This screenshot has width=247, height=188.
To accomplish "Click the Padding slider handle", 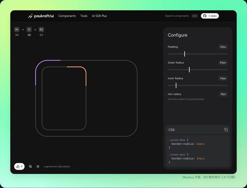I will [185, 54].
